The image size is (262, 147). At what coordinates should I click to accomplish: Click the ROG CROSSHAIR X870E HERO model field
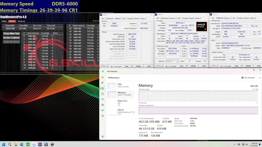234,26
